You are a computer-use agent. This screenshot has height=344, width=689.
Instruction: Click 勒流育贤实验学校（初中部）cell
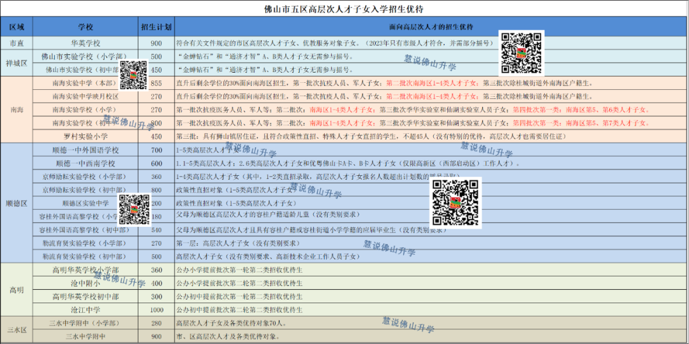(85, 256)
